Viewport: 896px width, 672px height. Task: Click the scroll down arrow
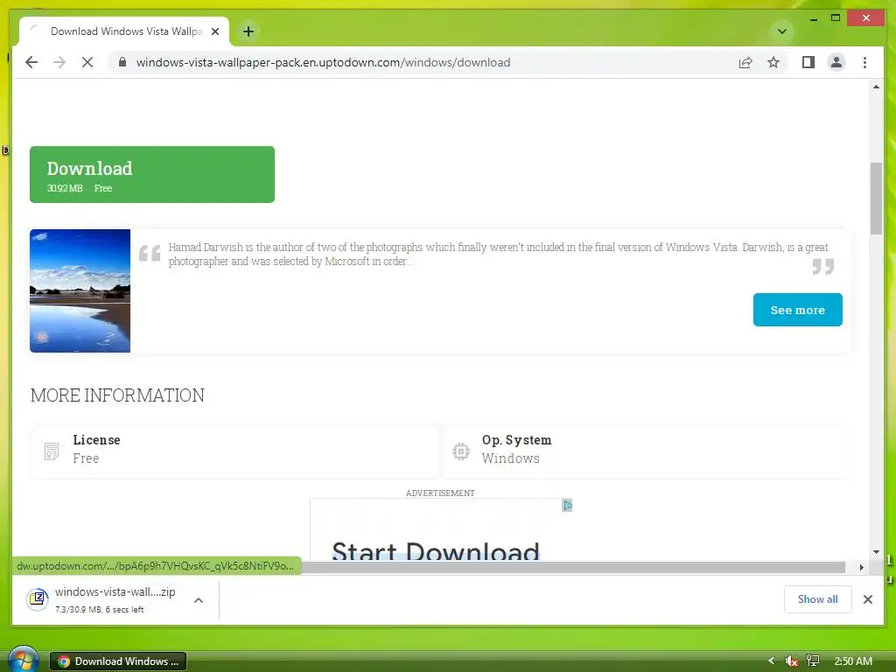[876, 552]
